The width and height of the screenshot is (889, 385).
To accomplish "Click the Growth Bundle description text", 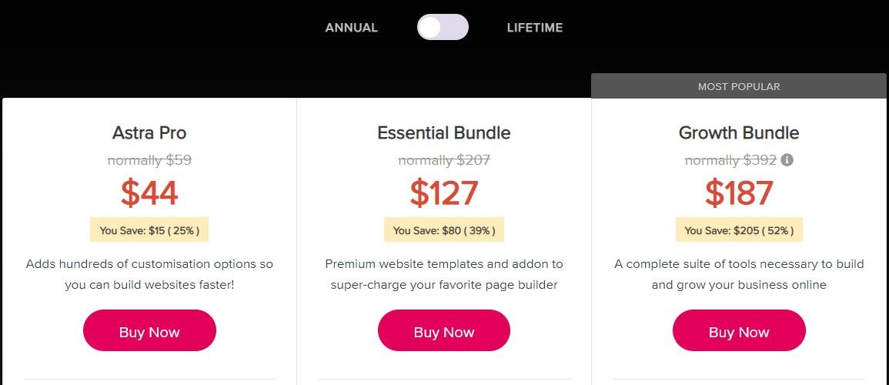I will 739,274.
